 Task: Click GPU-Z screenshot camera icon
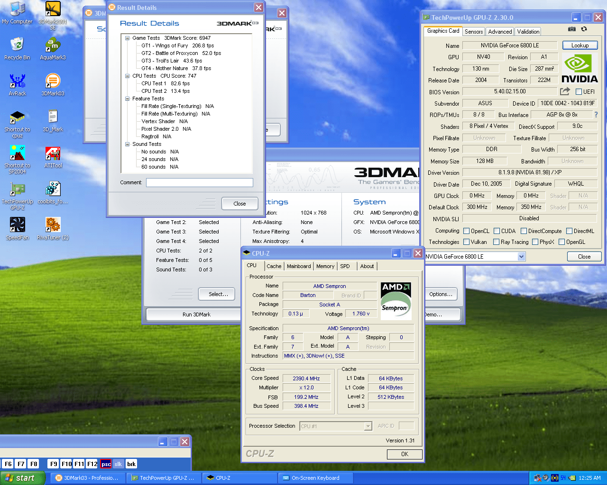pos(572,29)
